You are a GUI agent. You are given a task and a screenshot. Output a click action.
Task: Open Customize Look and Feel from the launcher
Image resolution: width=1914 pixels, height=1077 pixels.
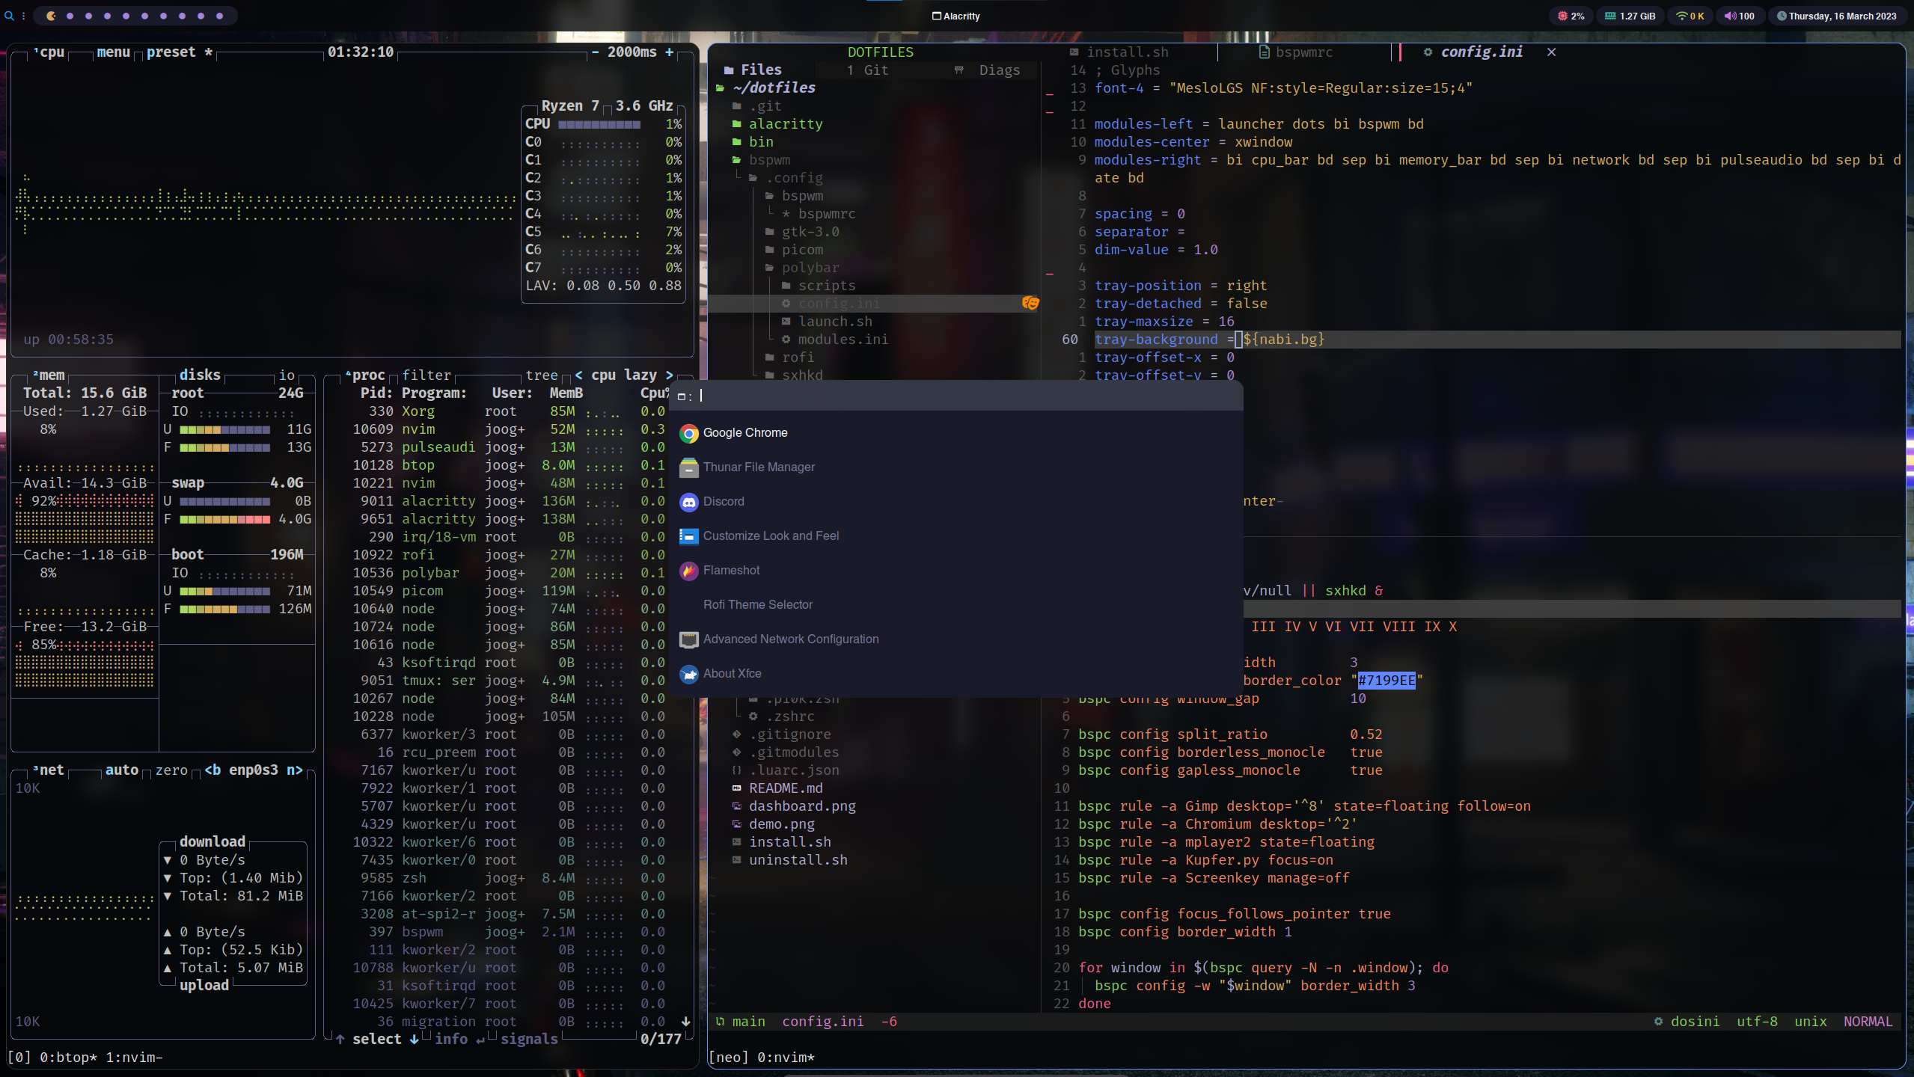click(771, 536)
